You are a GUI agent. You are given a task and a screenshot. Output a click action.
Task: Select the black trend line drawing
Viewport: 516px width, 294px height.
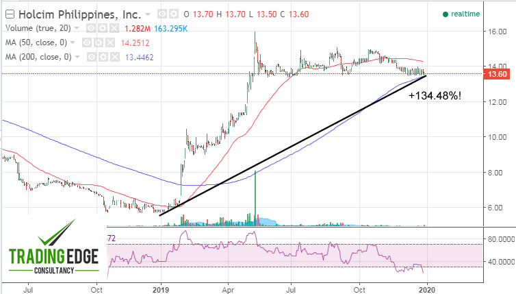coord(293,146)
